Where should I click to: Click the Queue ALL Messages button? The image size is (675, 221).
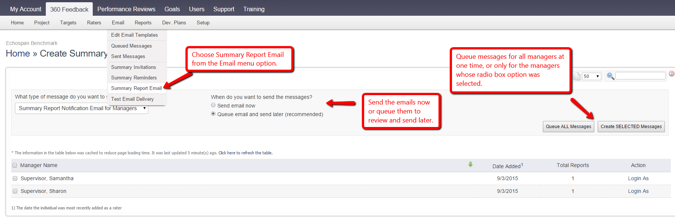coord(568,127)
